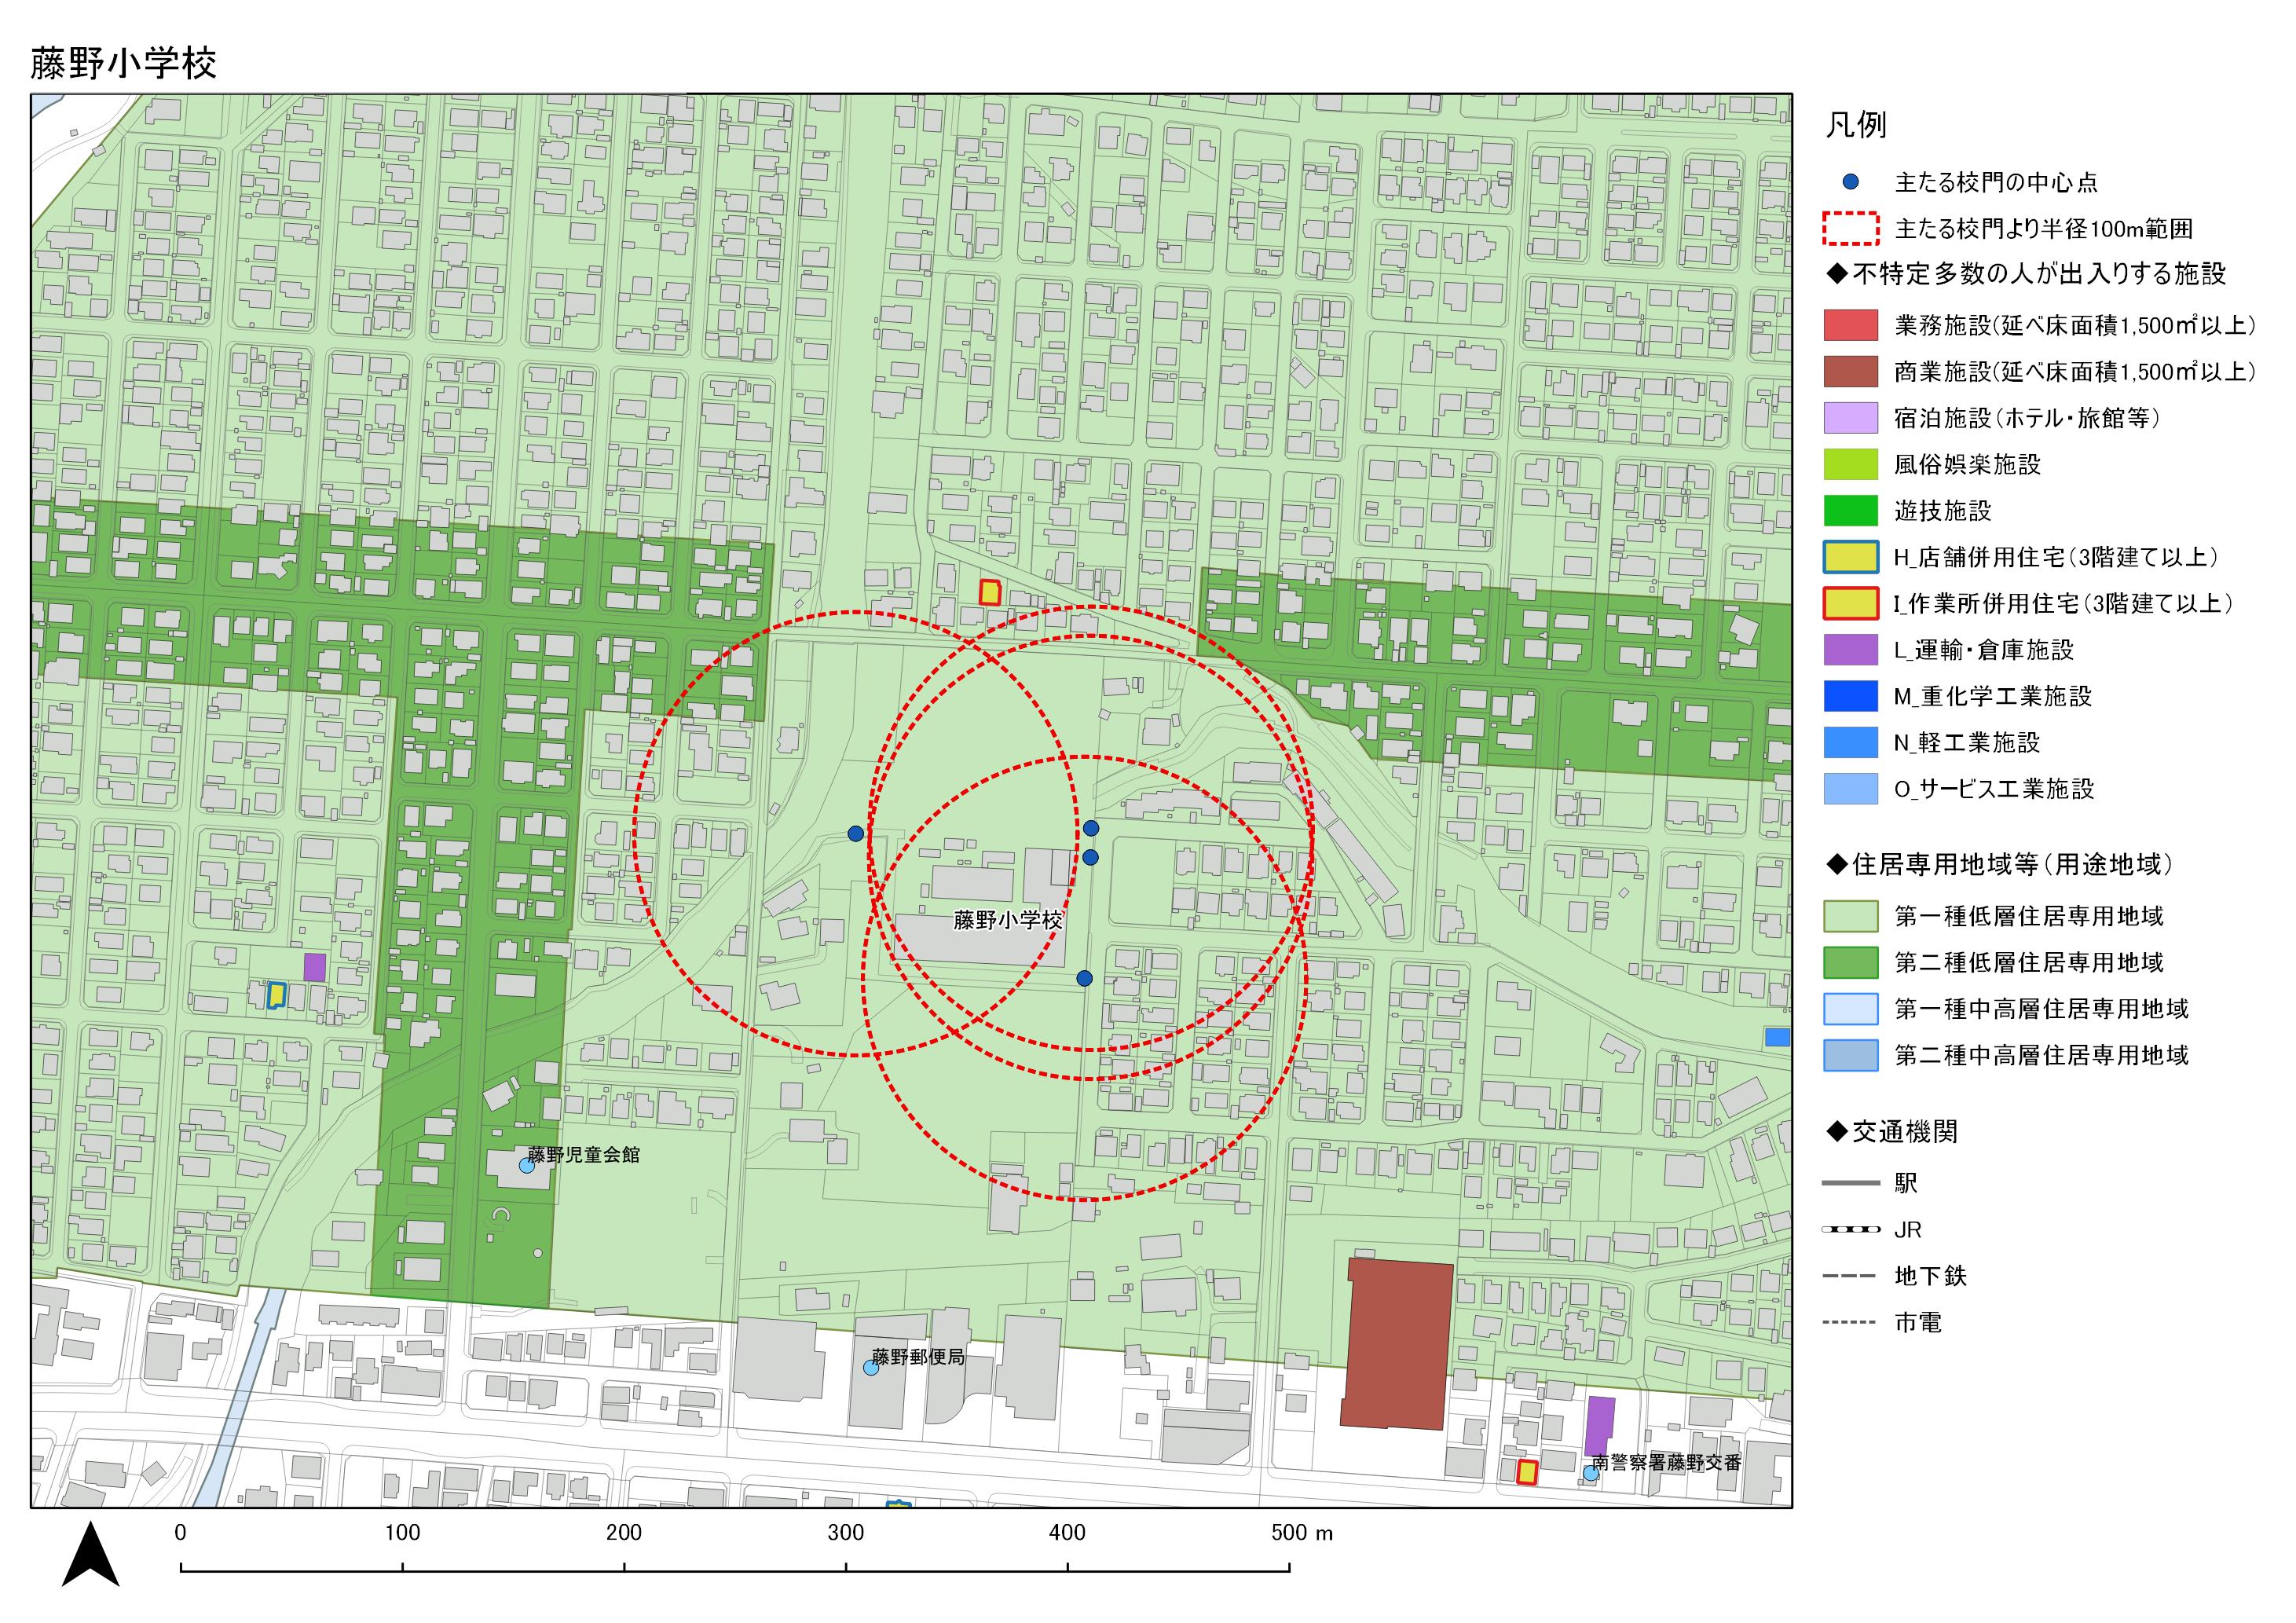Click the 風俗娯楽施設 yellow-green swatch
Screen dimensions: 2296x1623
click(x=1850, y=464)
